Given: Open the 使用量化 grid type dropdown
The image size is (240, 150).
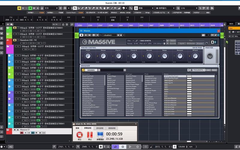Looking at the screenshot, I should click(x=165, y=8).
